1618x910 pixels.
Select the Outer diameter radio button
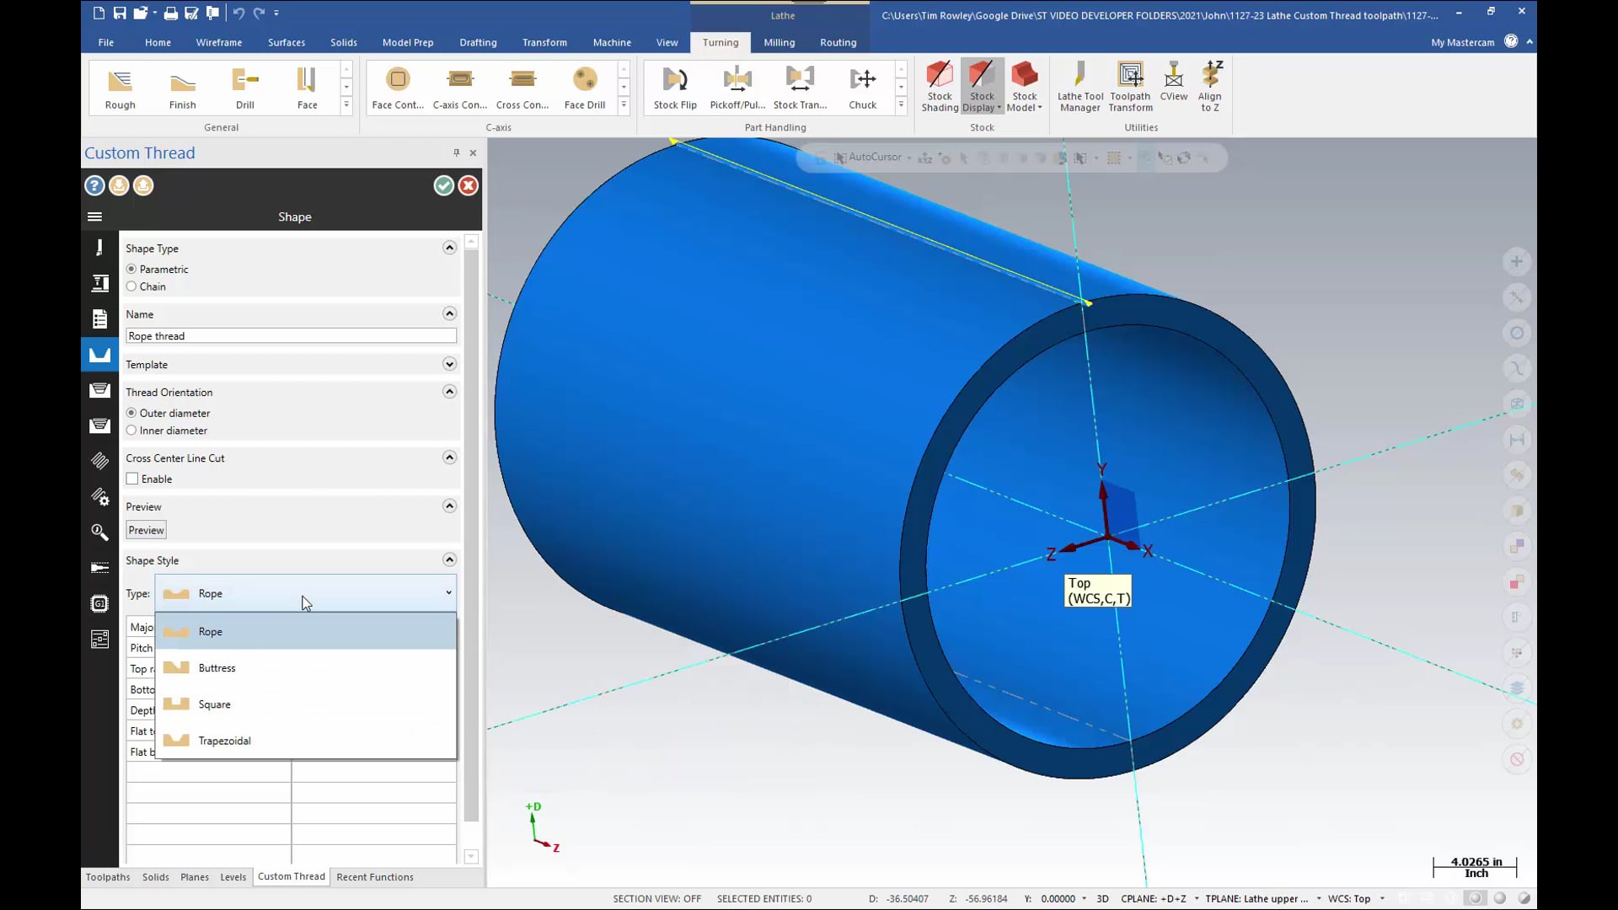[x=132, y=412]
